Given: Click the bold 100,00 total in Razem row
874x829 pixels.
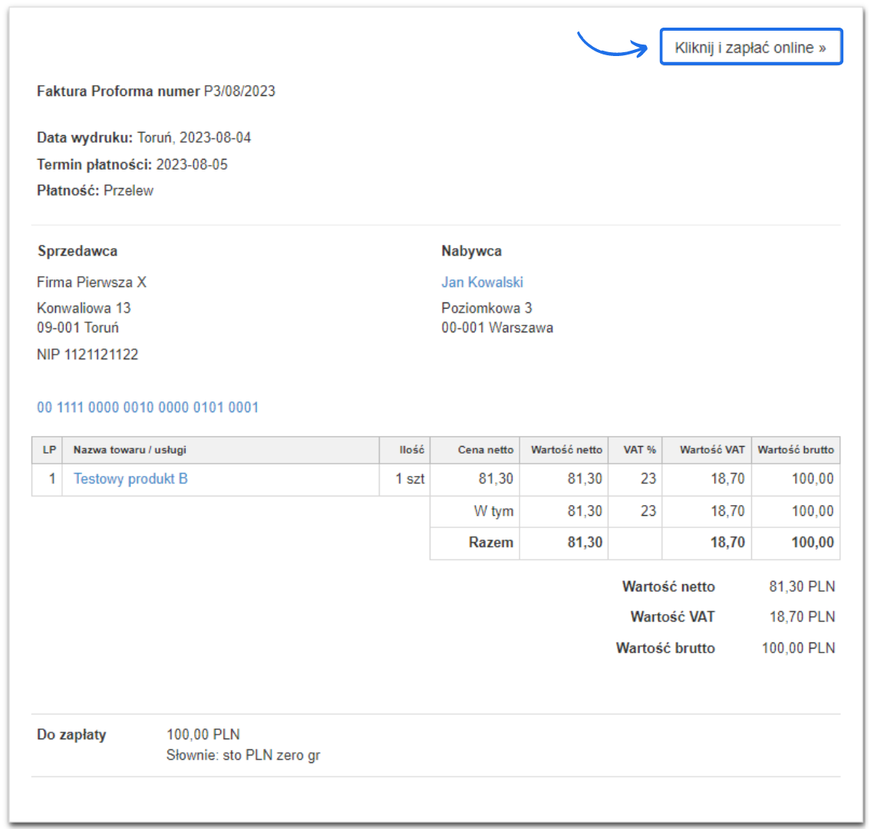Looking at the screenshot, I should 813,543.
